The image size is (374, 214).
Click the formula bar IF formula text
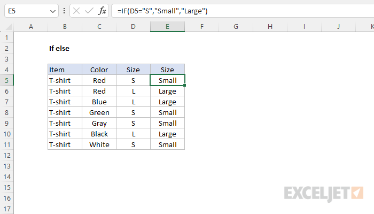(x=162, y=11)
